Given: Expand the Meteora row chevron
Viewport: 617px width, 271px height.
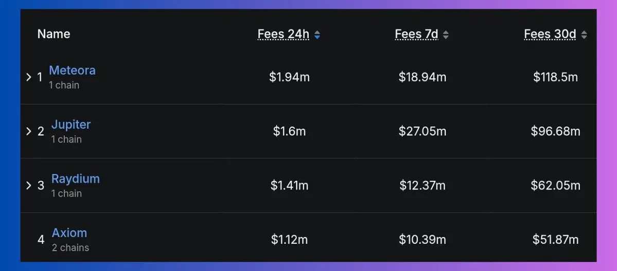Looking at the screenshot, I should [x=28, y=77].
